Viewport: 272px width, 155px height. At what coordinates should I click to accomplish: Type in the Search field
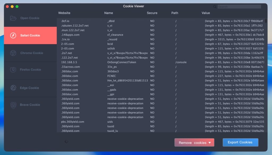point(239,7)
